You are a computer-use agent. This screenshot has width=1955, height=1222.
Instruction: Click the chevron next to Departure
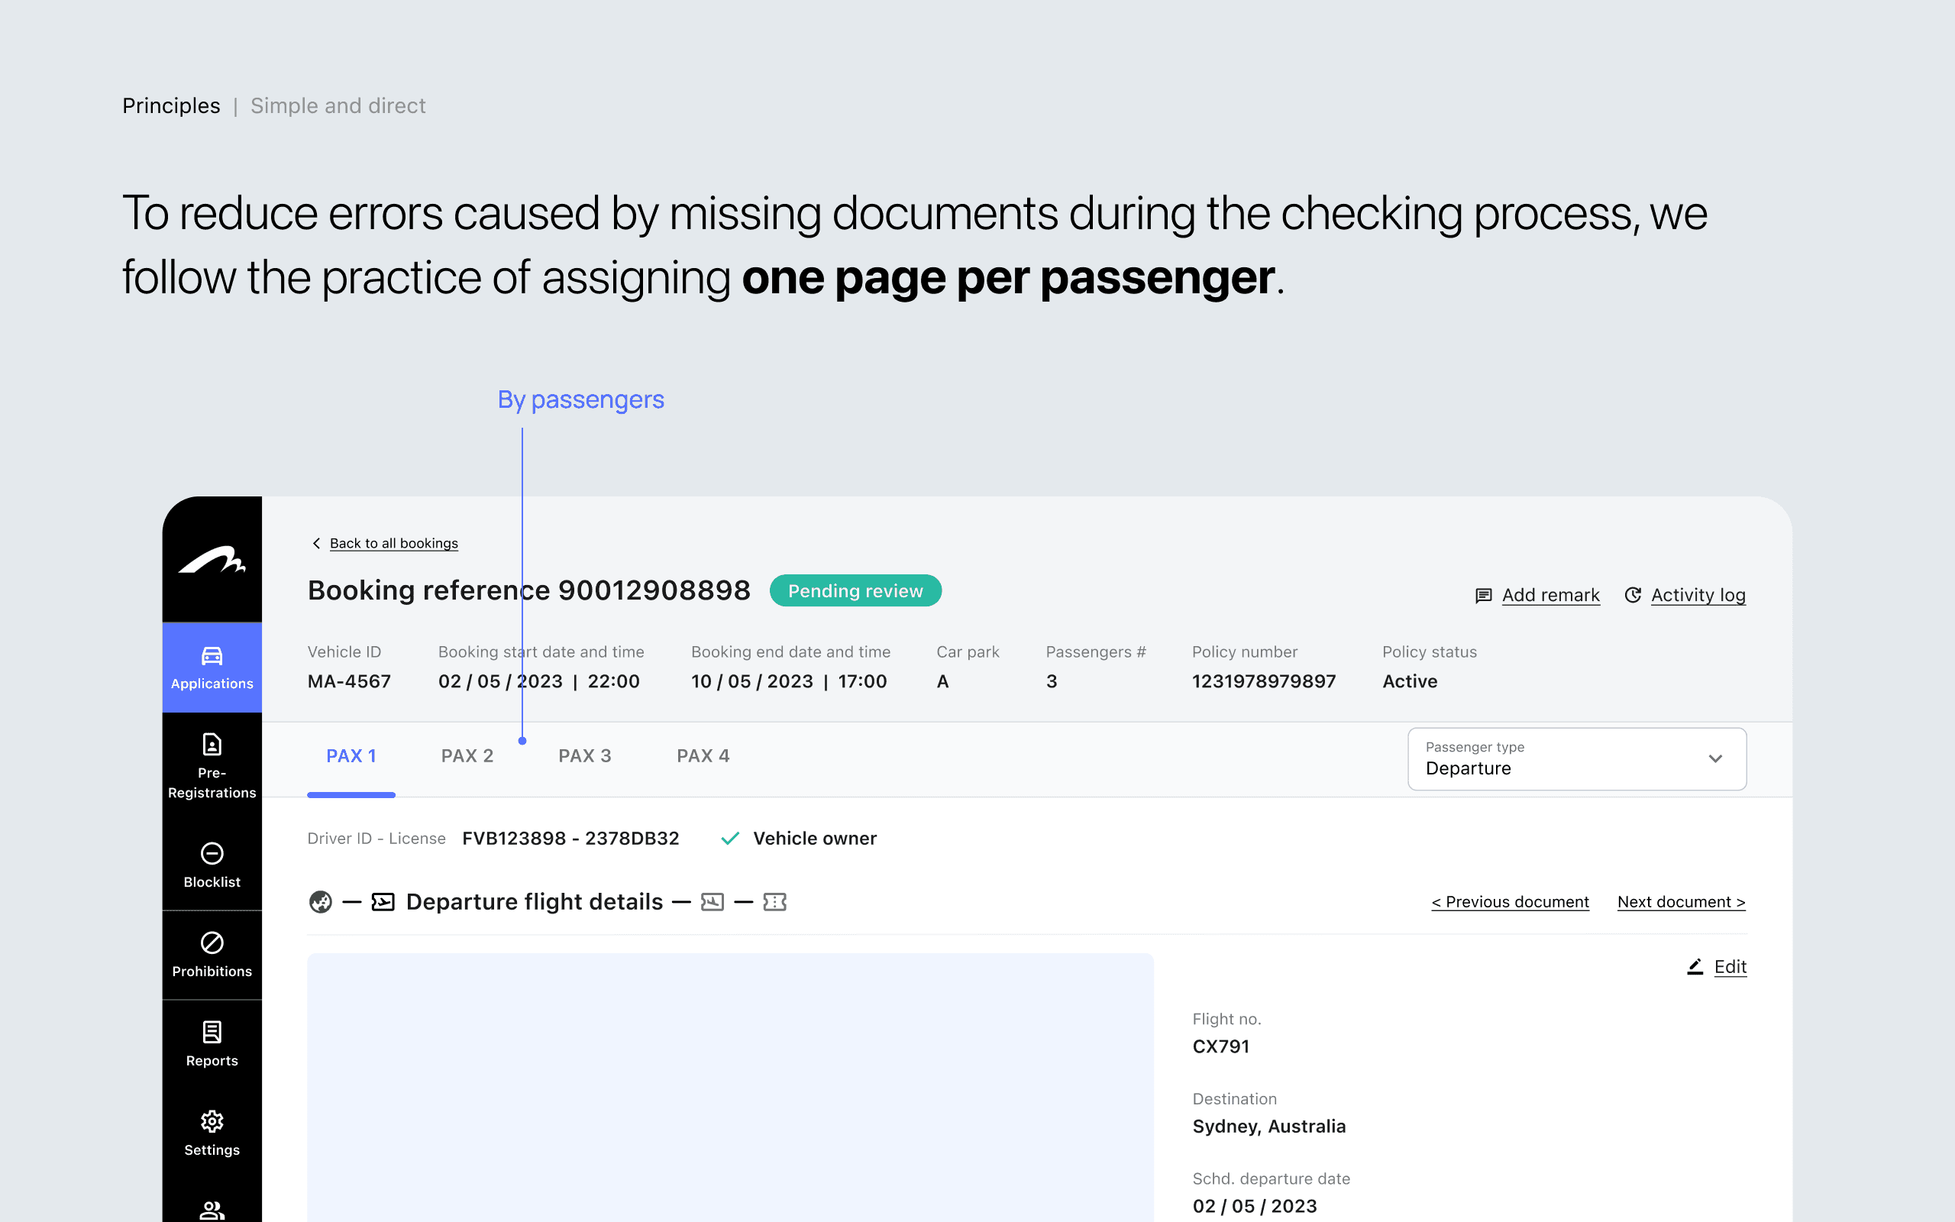pos(1715,759)
